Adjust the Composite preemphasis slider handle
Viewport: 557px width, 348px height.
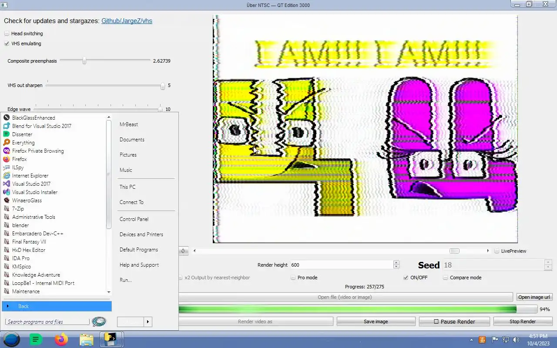84,61
